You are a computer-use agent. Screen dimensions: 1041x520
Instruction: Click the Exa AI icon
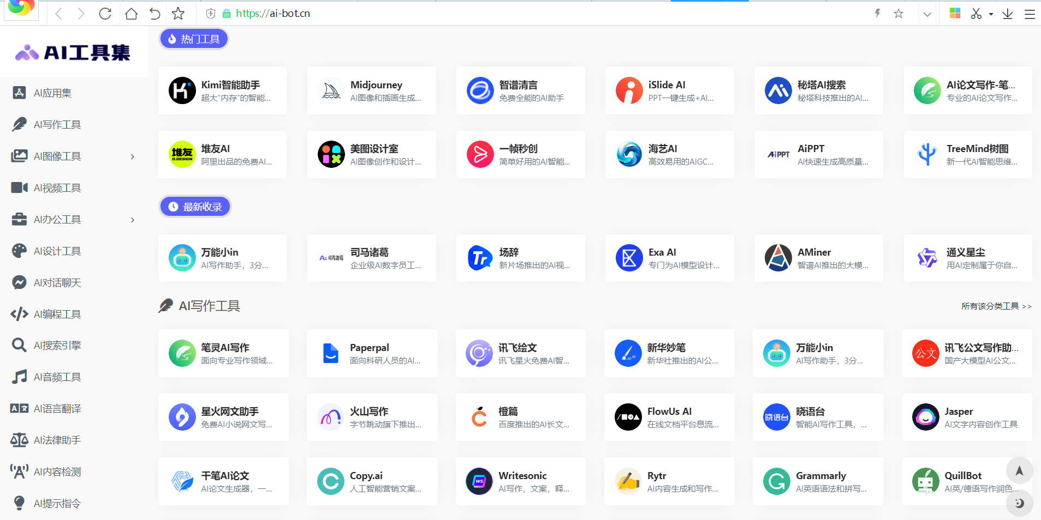629,258
